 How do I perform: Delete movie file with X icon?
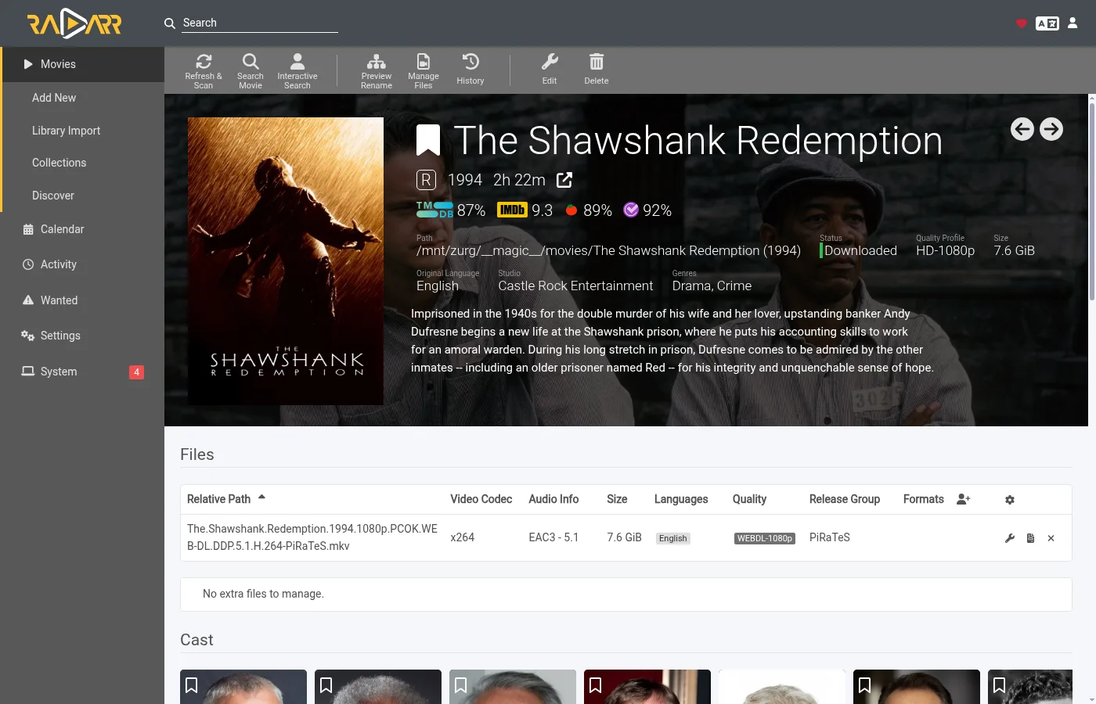click(x=1051, y=538)
